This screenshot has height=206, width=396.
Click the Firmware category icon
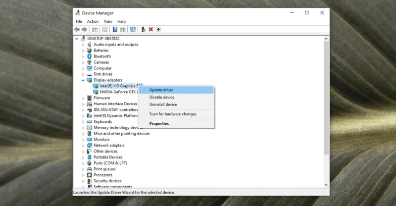(90, 98)
